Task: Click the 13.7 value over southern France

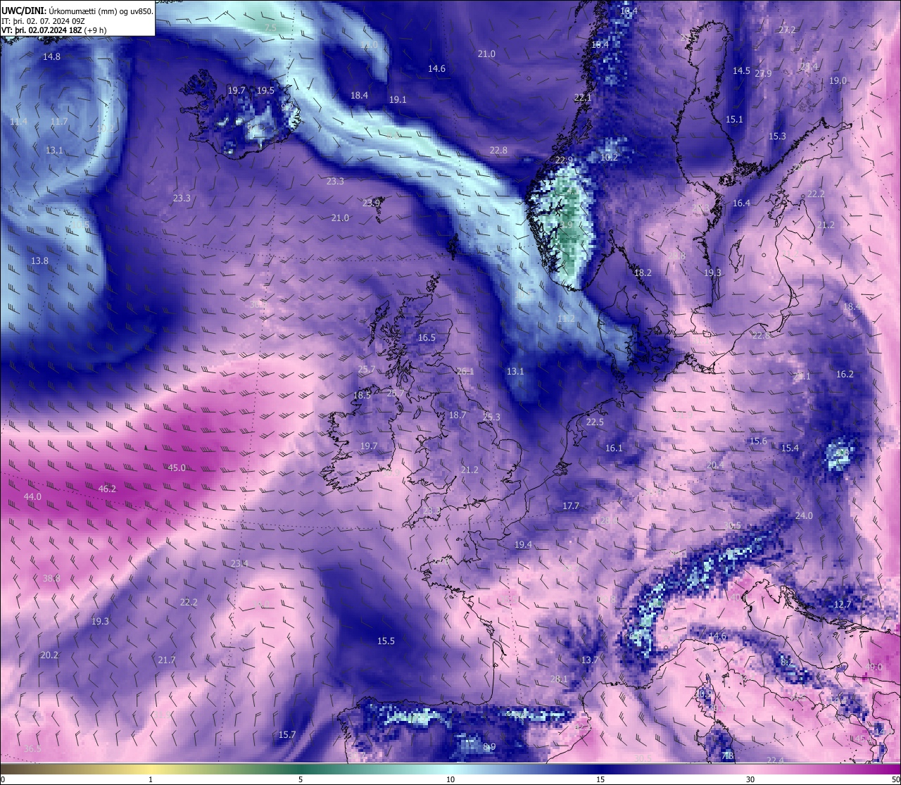Action: pyautogui.click(x=589, y=660)
